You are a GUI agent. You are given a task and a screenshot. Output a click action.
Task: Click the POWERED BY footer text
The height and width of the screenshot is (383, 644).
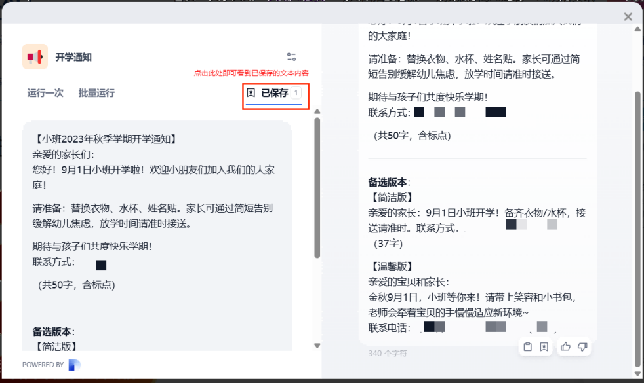point(43,365)
